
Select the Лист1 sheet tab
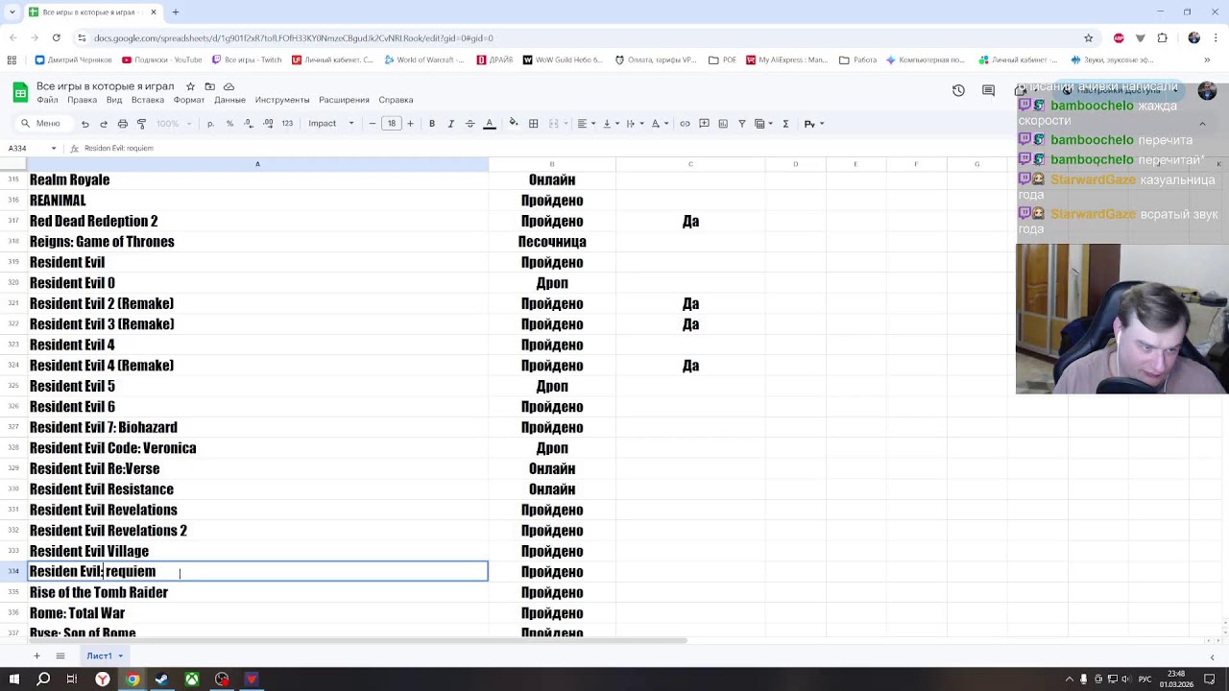click(105, 656)
